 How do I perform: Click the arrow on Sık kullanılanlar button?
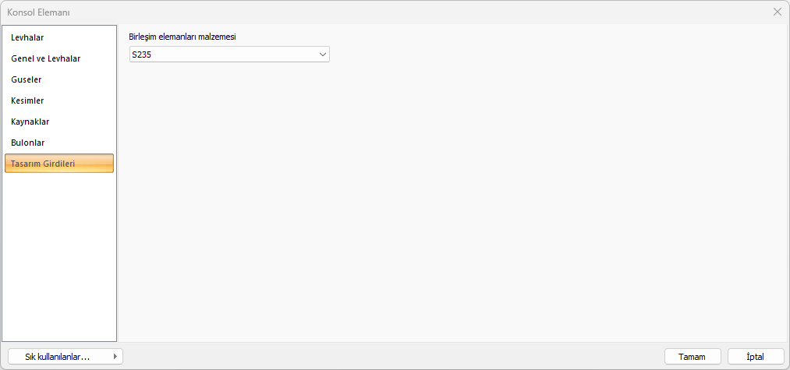[x=115, y=357]
